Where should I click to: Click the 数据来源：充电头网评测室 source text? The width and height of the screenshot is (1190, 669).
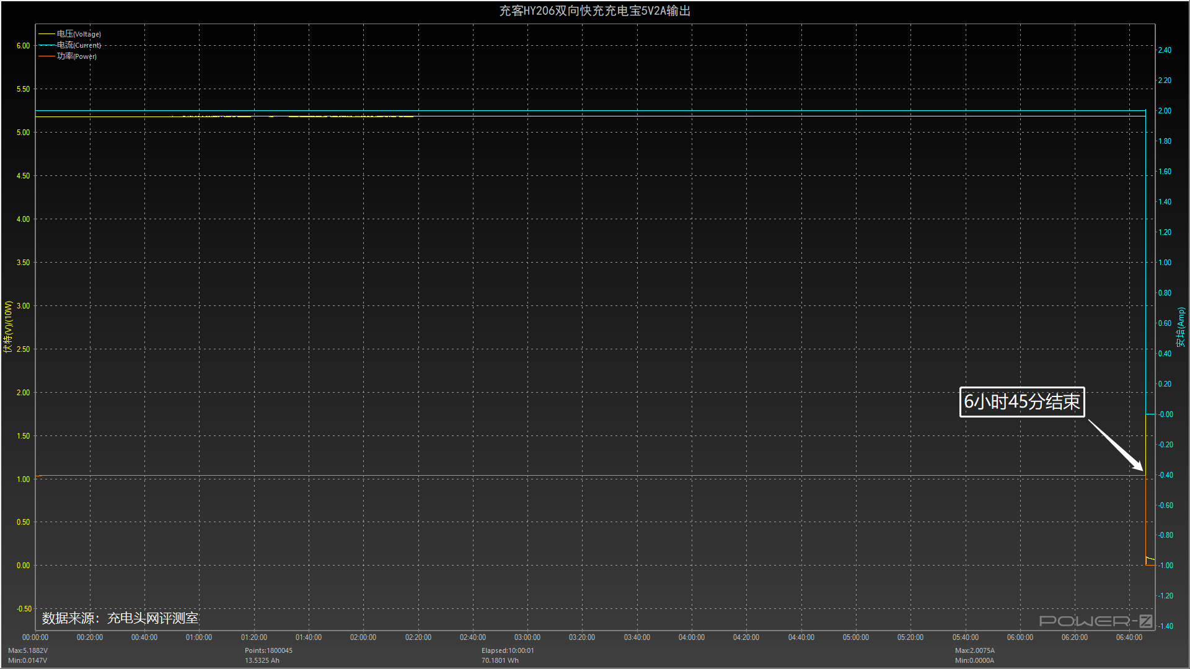[x=120, y=618]
